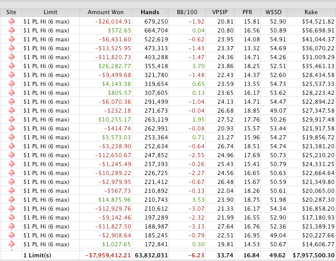Select the site icon for the $26,282.77 row

point(11,66)
